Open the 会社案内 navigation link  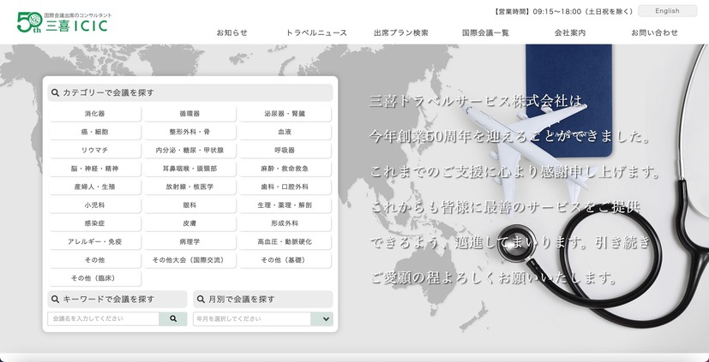click(570, 33)
